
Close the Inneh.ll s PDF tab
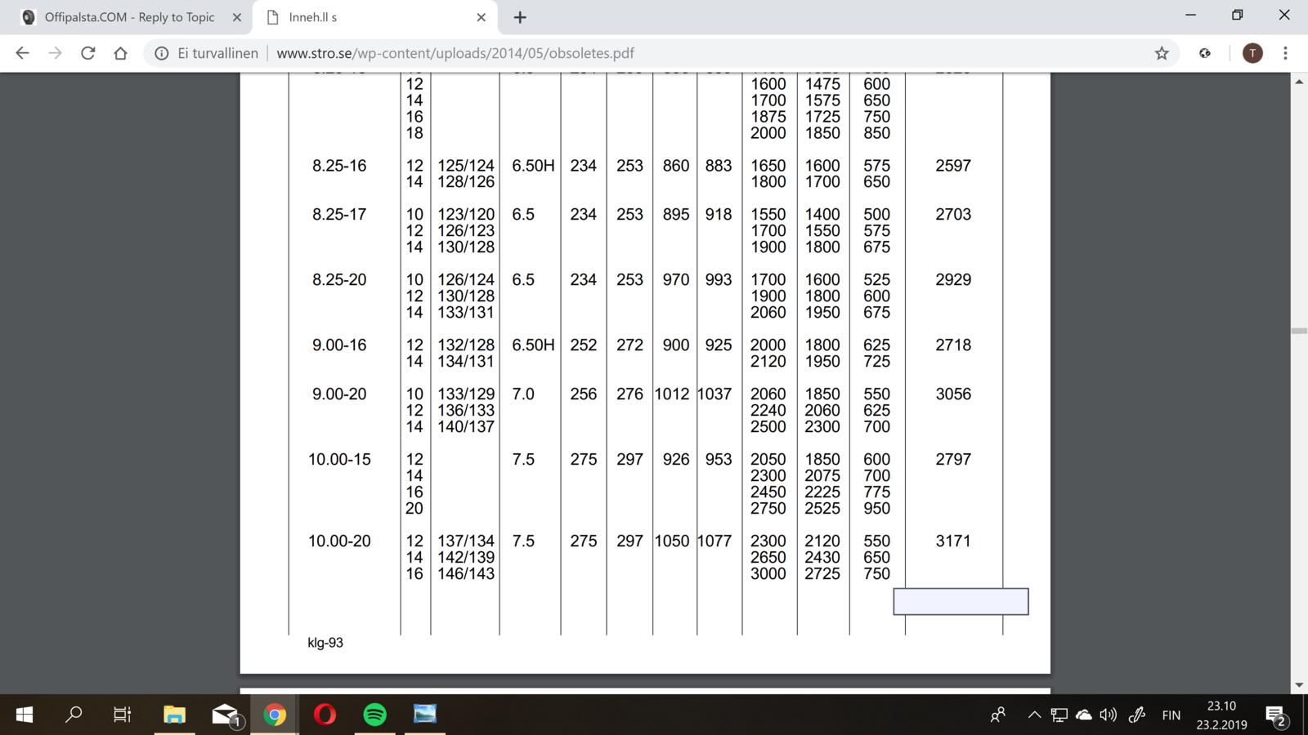pyautogui.click(x=481, y=17)
